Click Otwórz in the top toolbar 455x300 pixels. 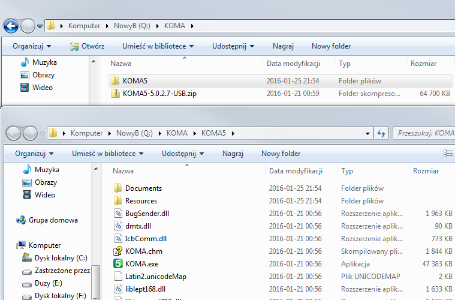87,46
